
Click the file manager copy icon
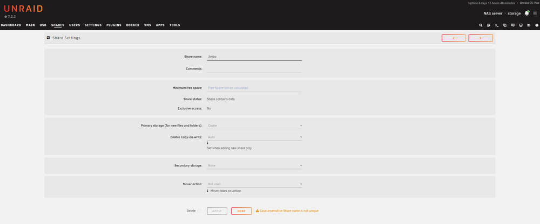(505, 25)
